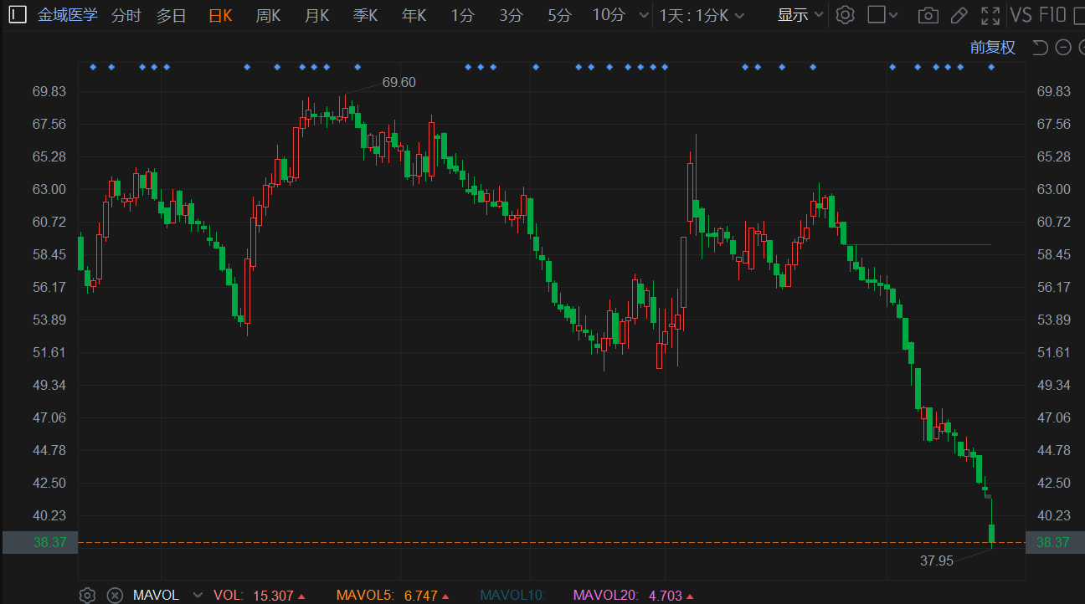Switch to 多日 multi-day view

(x=172, y=15)
